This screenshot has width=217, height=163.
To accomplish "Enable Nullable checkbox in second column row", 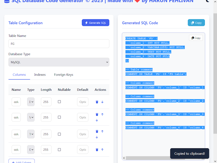I will click(x=59, y=117).
